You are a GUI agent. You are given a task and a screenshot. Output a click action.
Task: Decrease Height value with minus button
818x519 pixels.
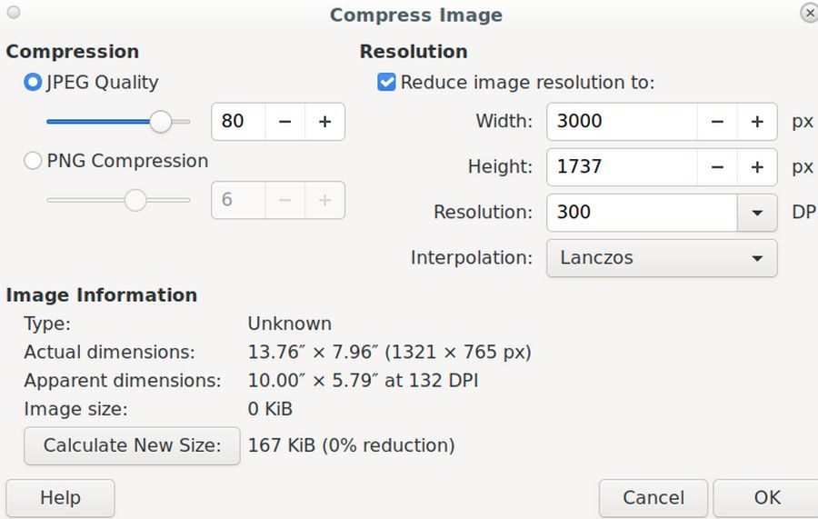tap(718, 167)
